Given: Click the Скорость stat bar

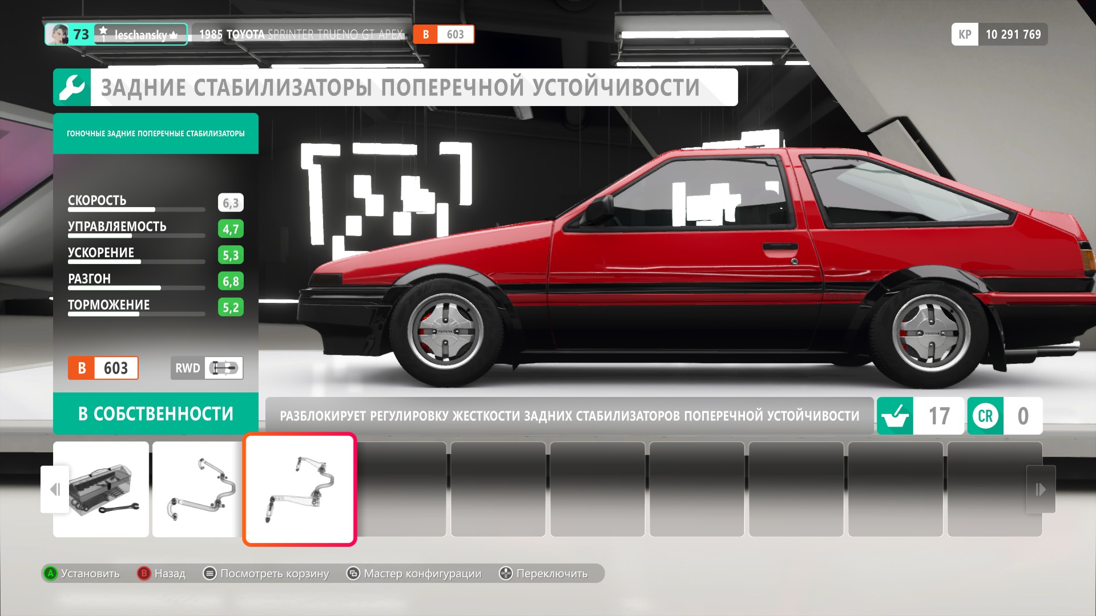Looking at the screenshot, I should 136,209.
